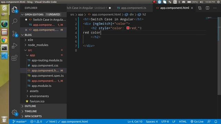
Task: Click the LF end of line indicator
Action: pyautogui.click(x=174, y=122)
